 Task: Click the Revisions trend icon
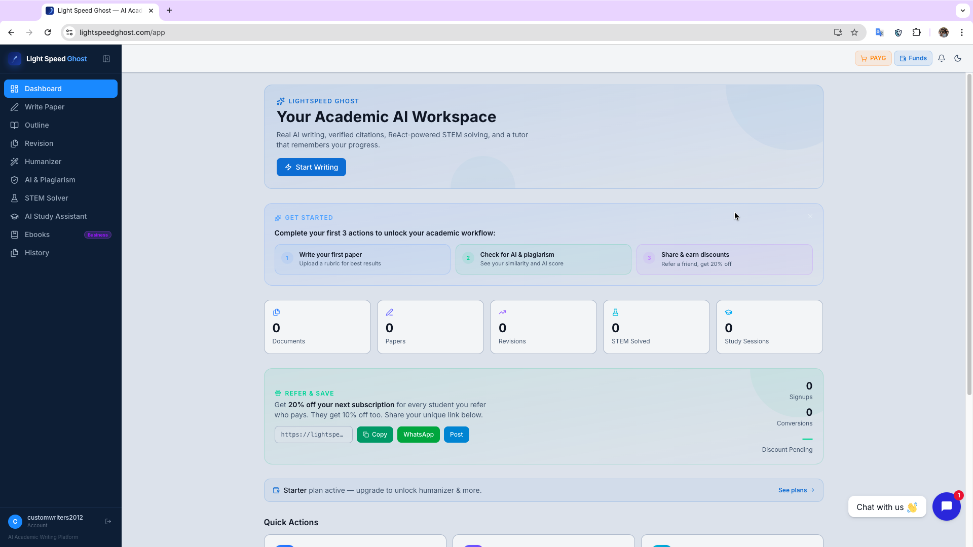(502, 312)
